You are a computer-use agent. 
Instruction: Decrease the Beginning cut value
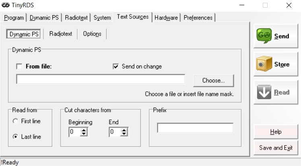coord(84,134)
